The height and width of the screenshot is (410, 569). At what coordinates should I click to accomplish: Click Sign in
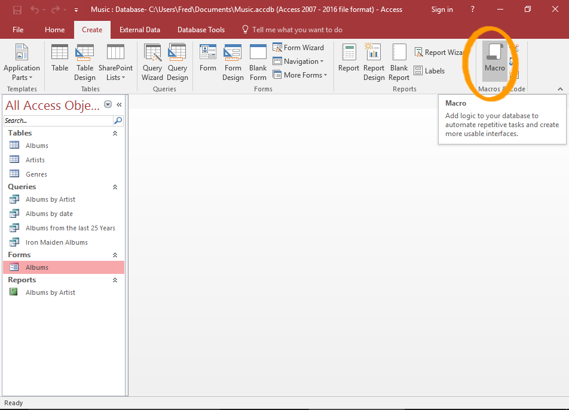pyautogui.click(x=442, y=10)
